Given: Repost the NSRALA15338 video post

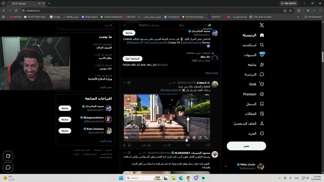Looking at the screenshot, I should (x=188, y=145).
